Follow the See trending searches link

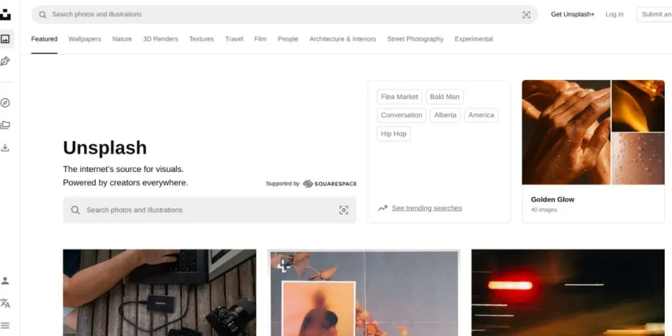pos(427,208)
